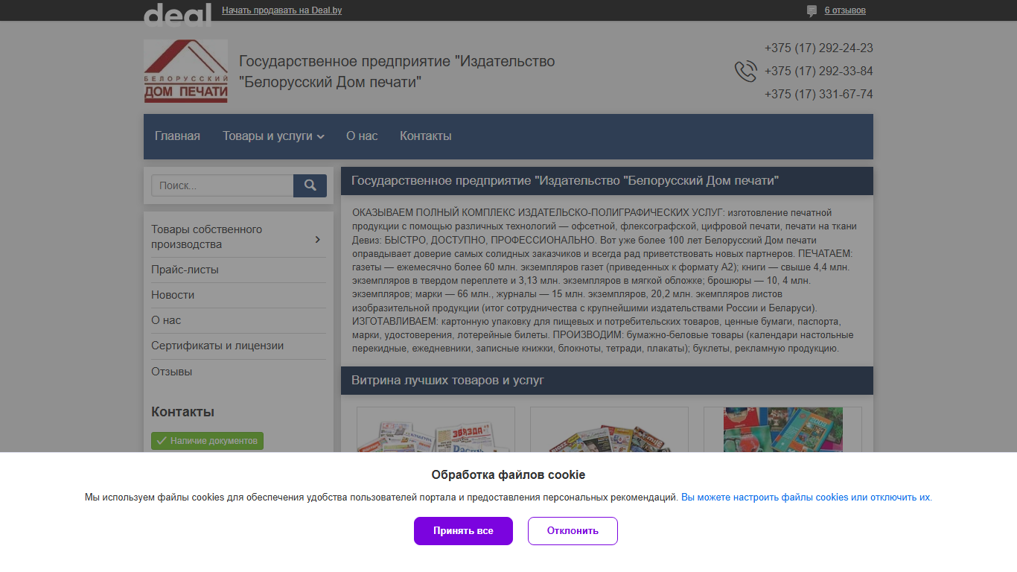This screenshot has height=572, width=1017.
Task: Open О нас in top navigation bar
Action: point(362,136)
